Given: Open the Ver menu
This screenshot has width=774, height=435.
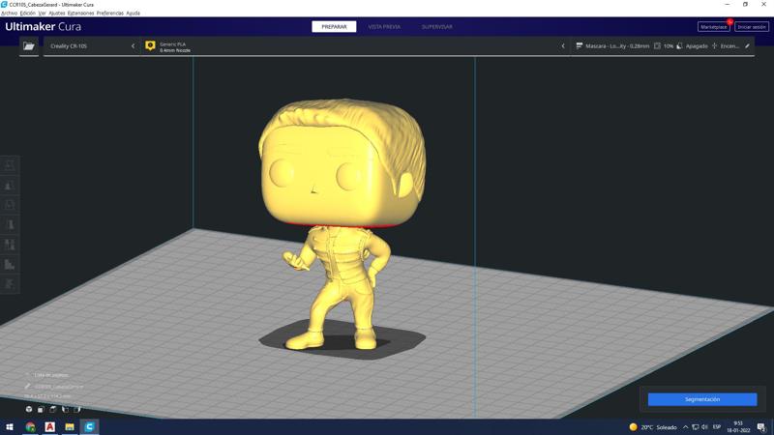Looking at the screenshot, I should tap(42, 14).
